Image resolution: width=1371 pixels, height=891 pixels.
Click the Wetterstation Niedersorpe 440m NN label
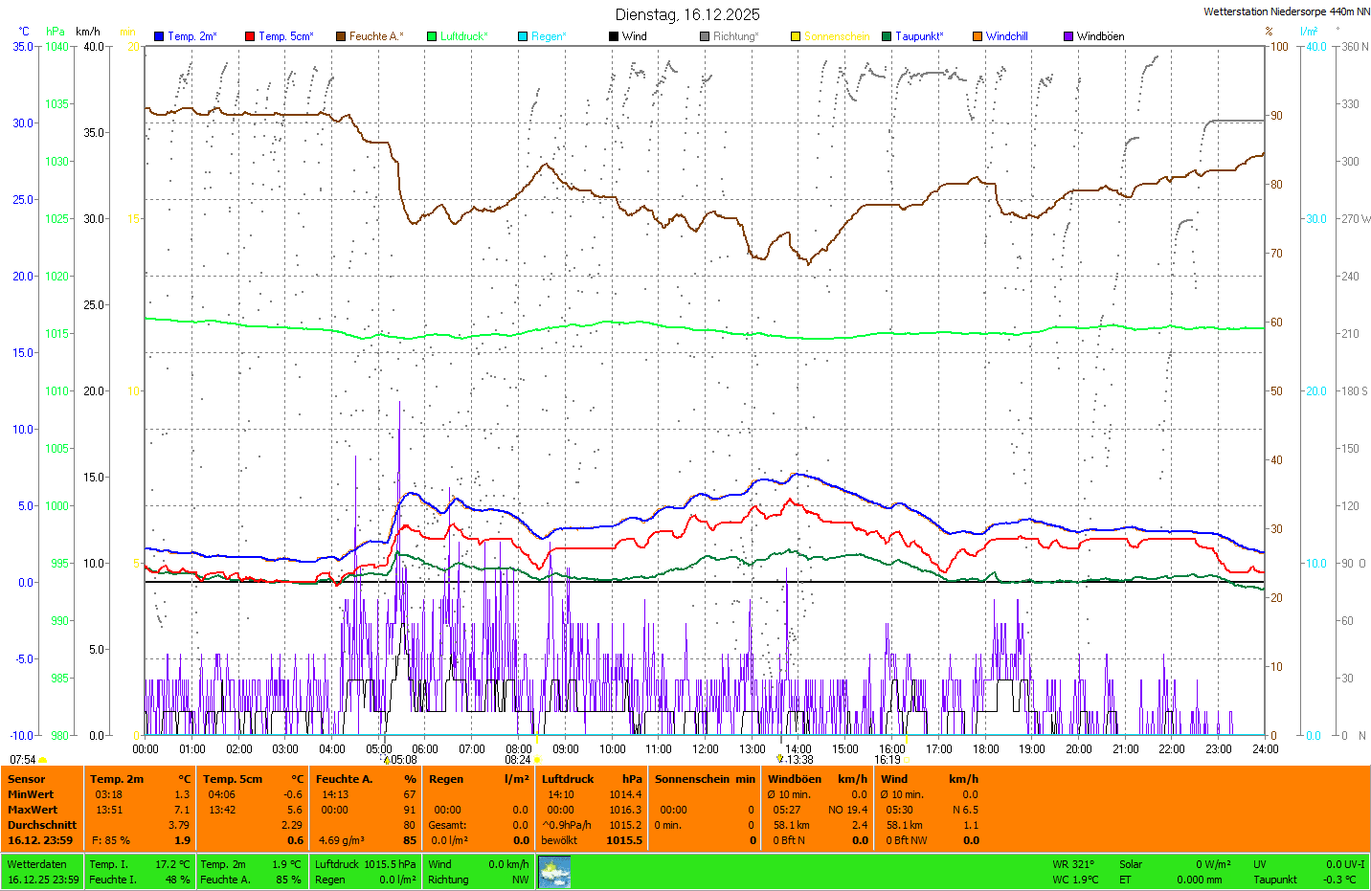click(1286, 11)
